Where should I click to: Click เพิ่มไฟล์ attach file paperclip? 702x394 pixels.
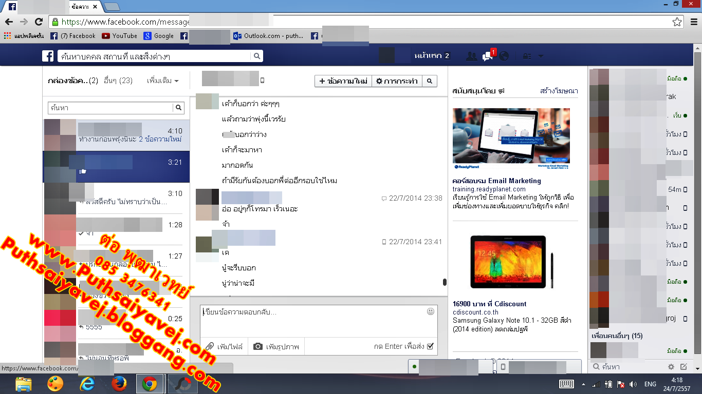pyautogui.click(x=224, y=346)
